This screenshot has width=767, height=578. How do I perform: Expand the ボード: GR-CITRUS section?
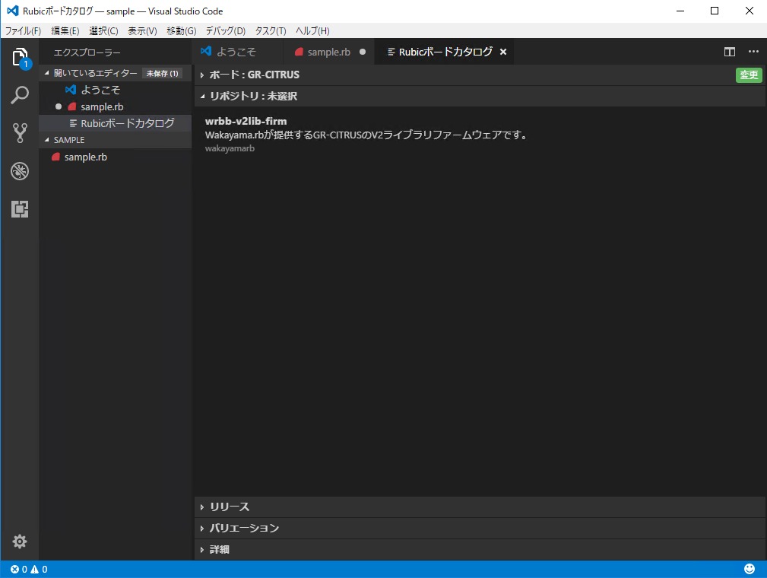[480, 75]
